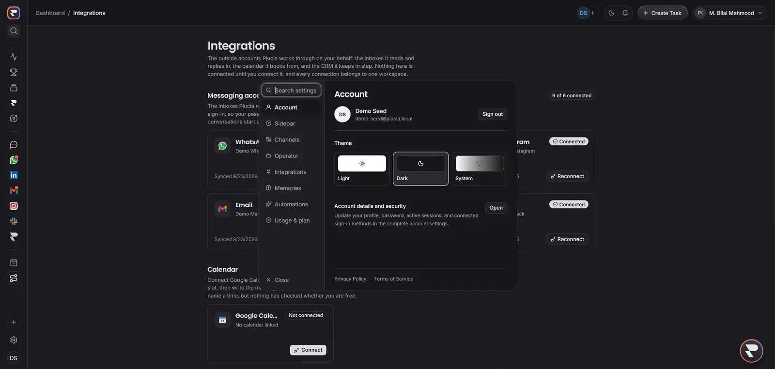The width and height of the screenshot is (775, 369).
Task: Open the activity pulse icon in sidebar
Action: [x=14, y=57]
